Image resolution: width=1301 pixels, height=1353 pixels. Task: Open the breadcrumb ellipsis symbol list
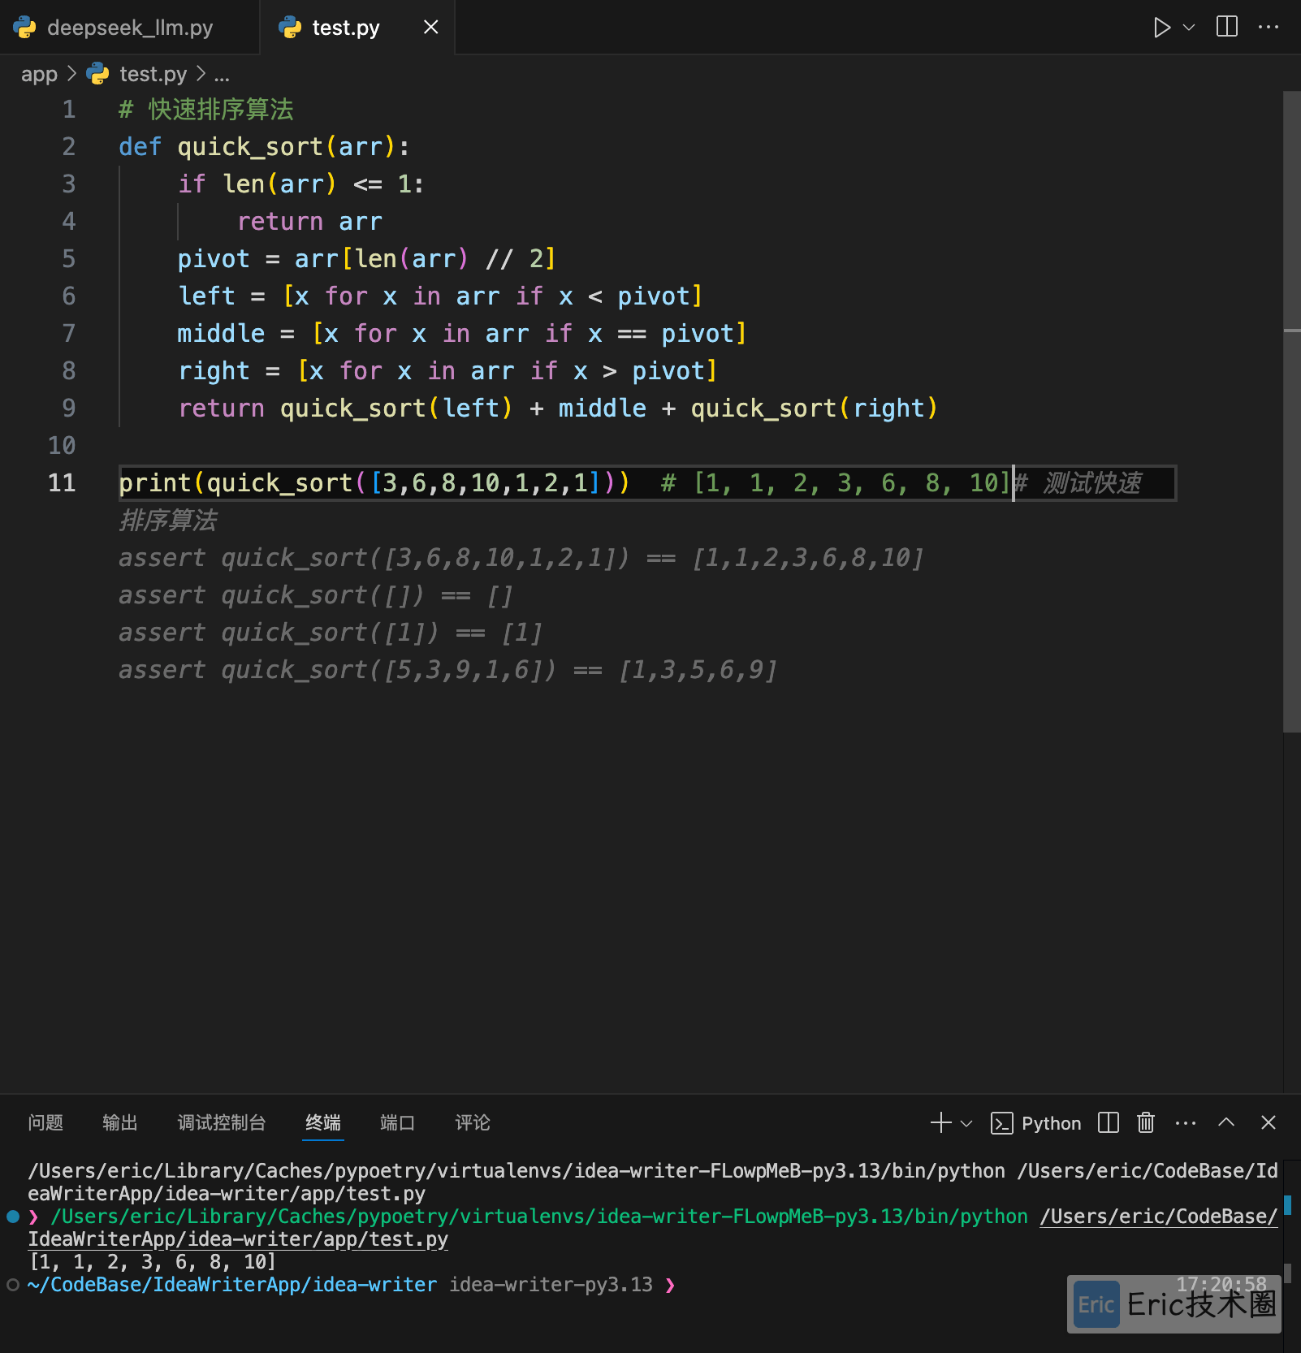(x=222, y=76)
